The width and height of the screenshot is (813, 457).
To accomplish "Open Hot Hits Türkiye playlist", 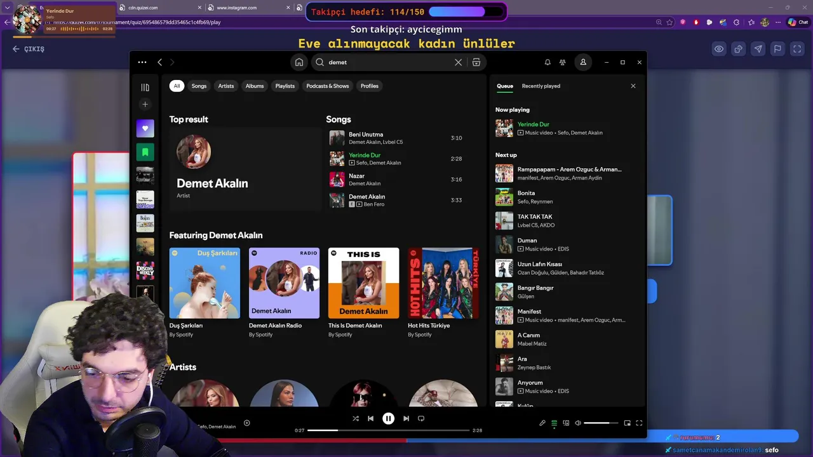I will coord(443,293).
